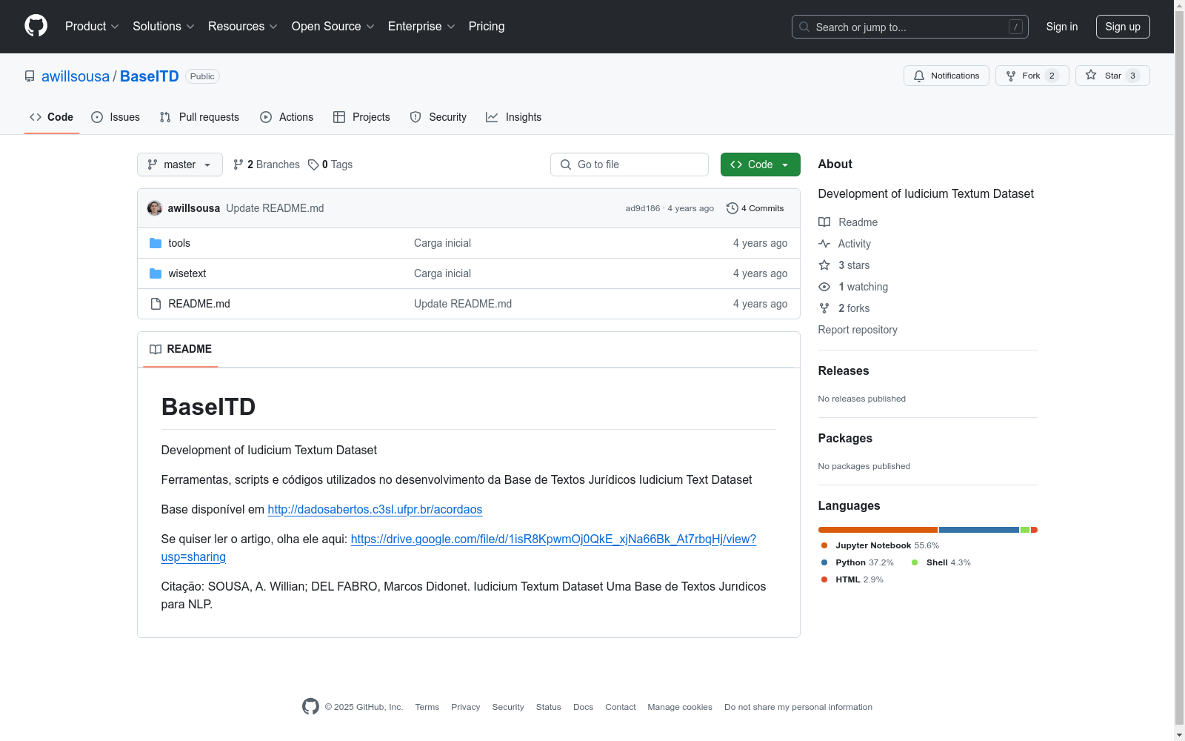Click Report repository link
Image resolution: width=1185 pixels, height=741 pixels.
tap(858, 330)
